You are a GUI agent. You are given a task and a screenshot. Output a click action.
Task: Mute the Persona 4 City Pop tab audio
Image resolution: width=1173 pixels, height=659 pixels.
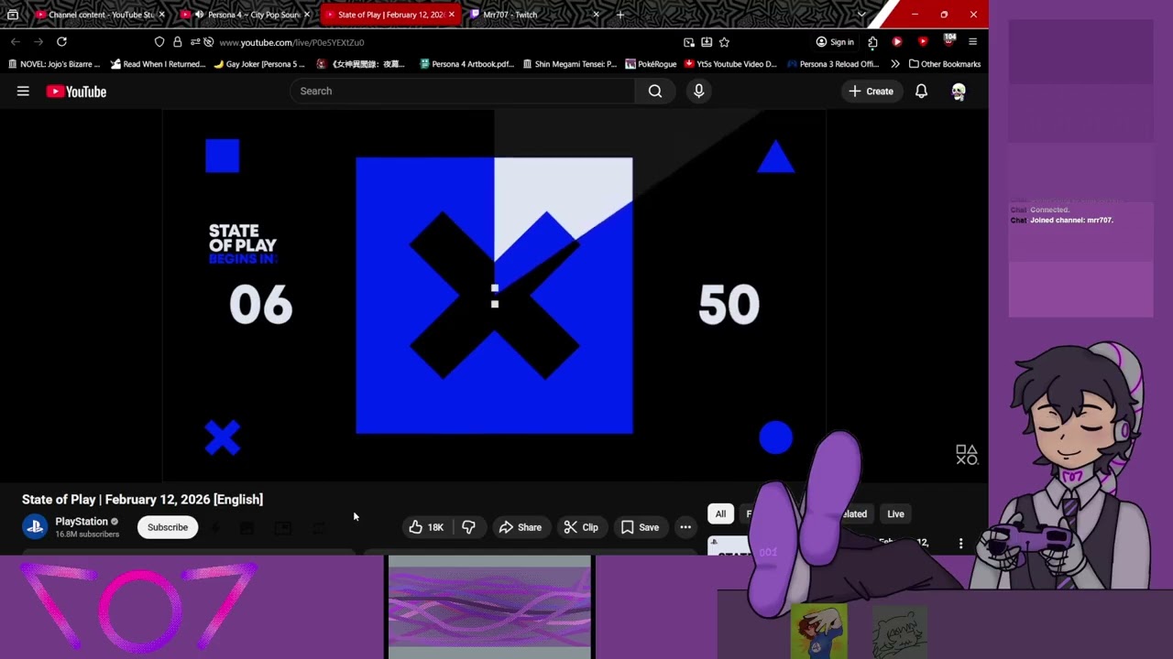click(x=199, y=15)
